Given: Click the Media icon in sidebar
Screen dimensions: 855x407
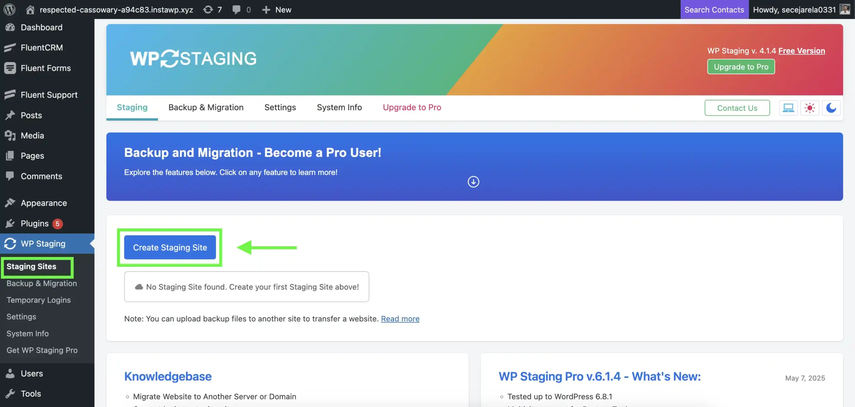Looking at the screenshot, I should (10, 135).
